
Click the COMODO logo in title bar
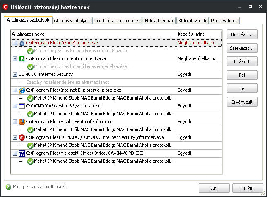pos(5,7)
